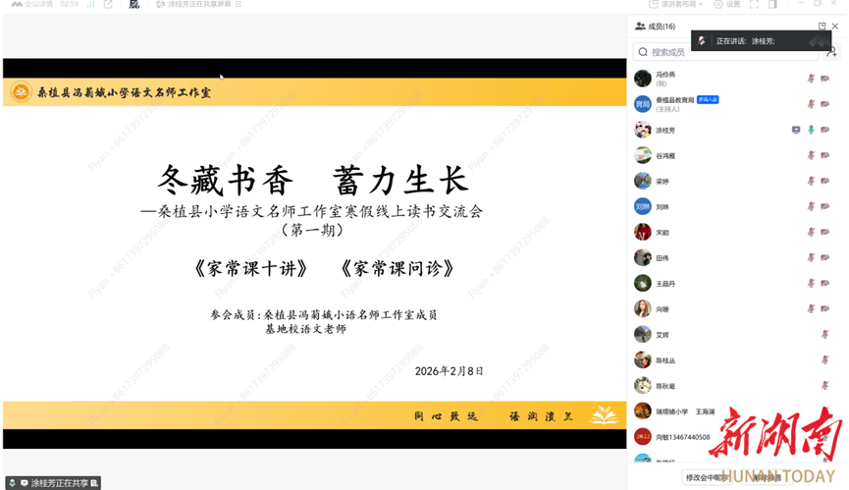The height and width of the screenshot is (490, 849).
Task: Expand menu beside 涂桂芳正在共享屏幕 at top
Action: tap(239, 5)
